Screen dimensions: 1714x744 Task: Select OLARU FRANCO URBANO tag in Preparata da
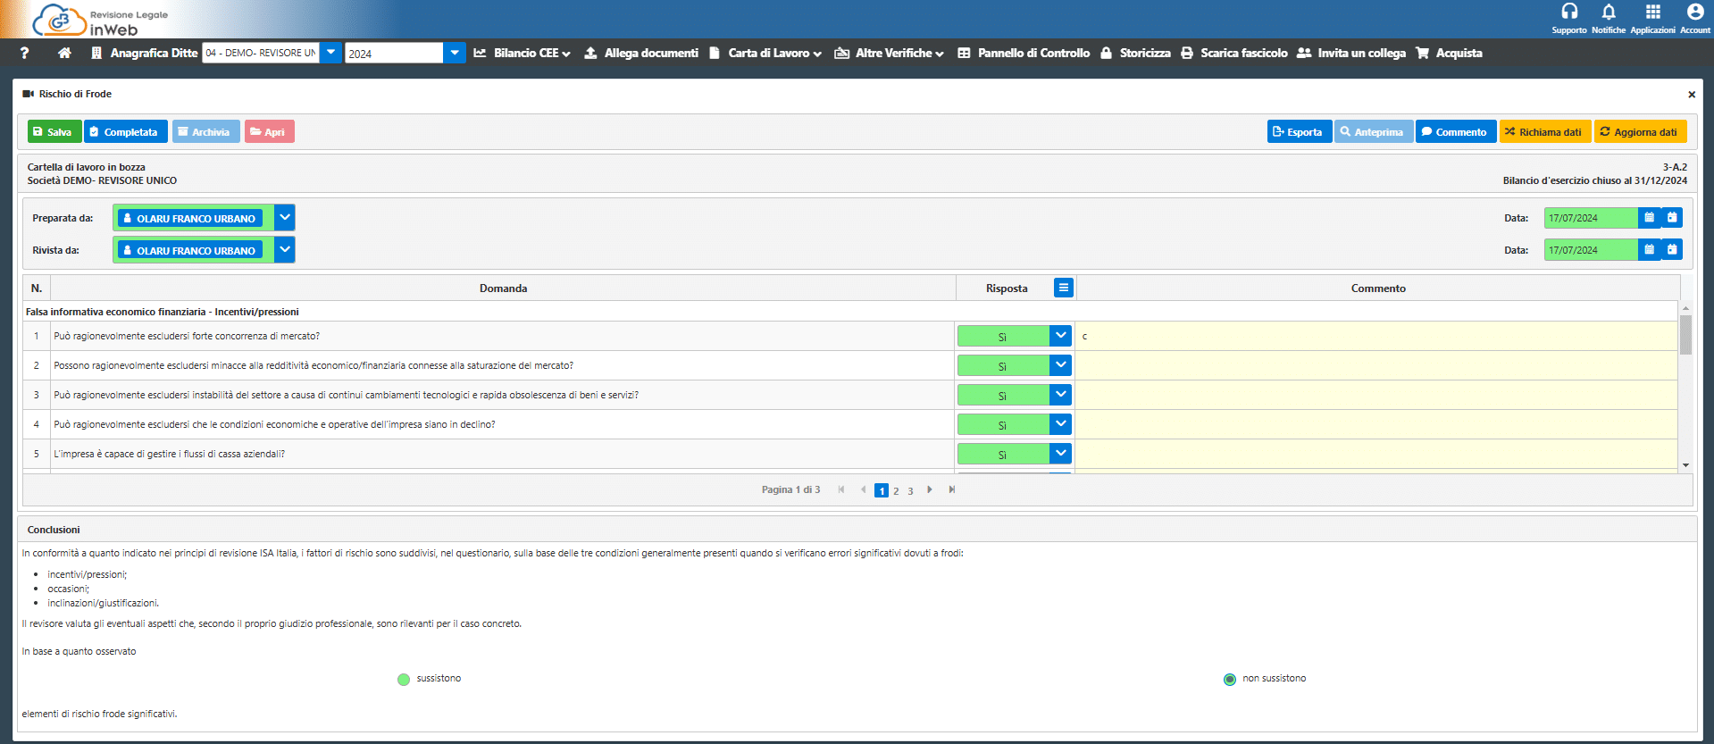point(189,218)
